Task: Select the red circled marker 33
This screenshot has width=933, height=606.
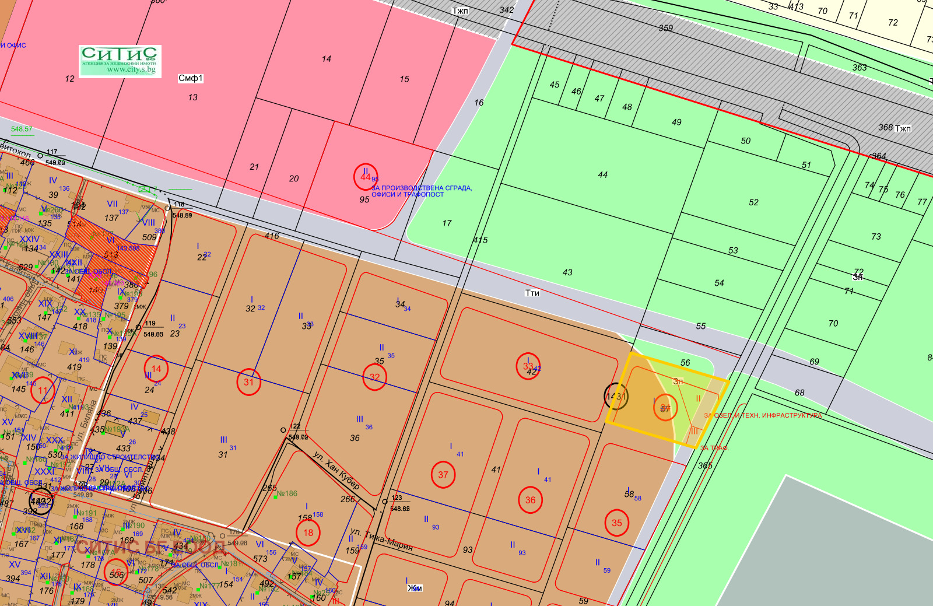Action: point(528,366)
